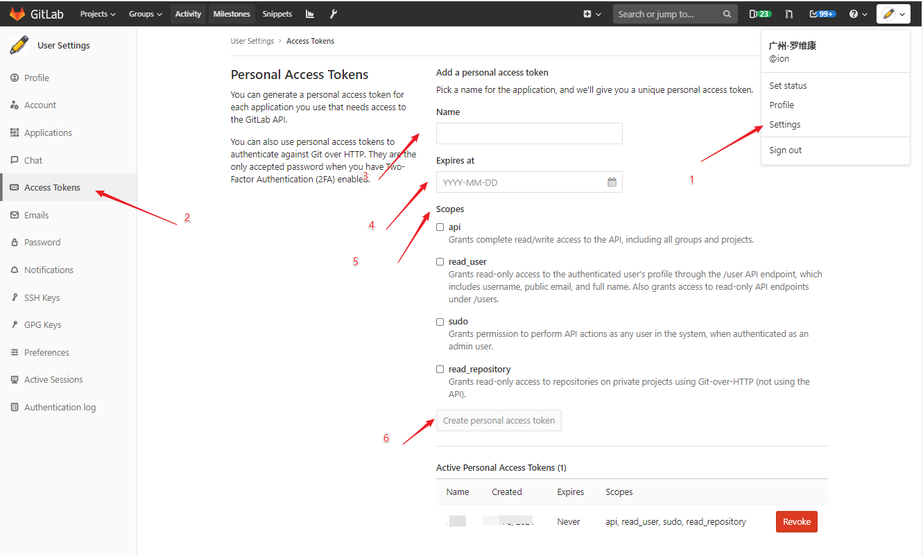Toggle the user avatar dropdown

pos(893,14)
